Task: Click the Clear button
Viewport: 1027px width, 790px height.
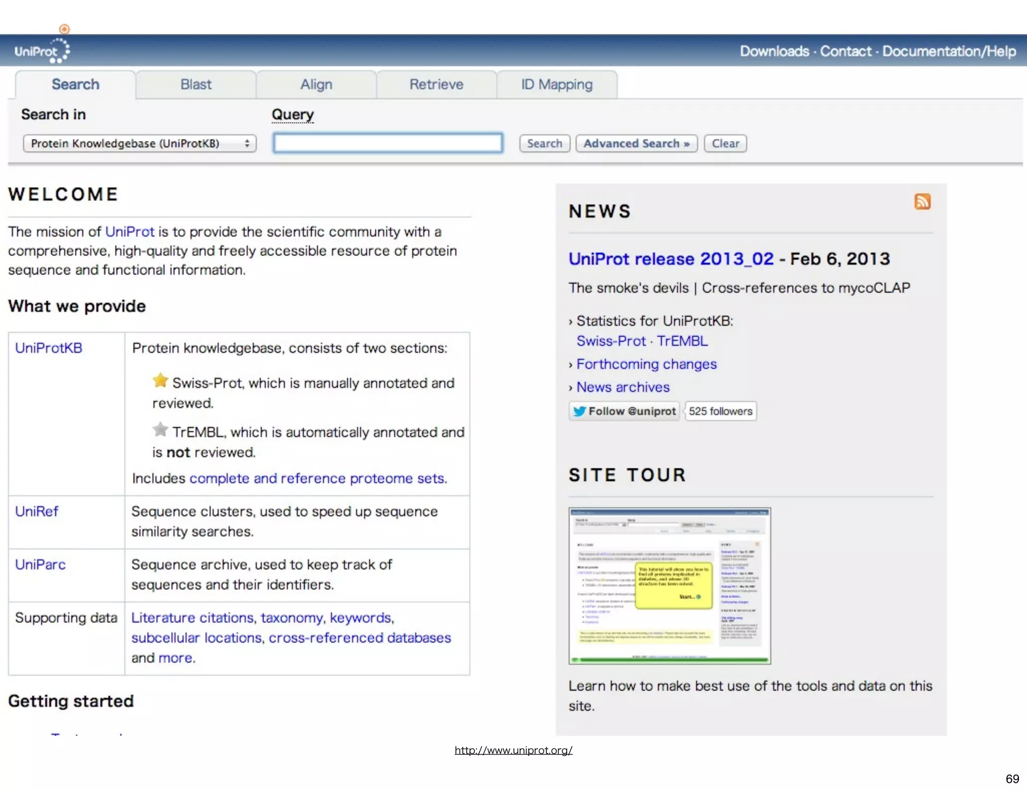Action: pyautogui.click(x=725, y=143)
